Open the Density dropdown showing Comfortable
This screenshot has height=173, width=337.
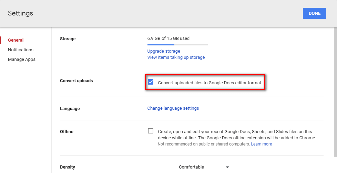click(192, 167)
